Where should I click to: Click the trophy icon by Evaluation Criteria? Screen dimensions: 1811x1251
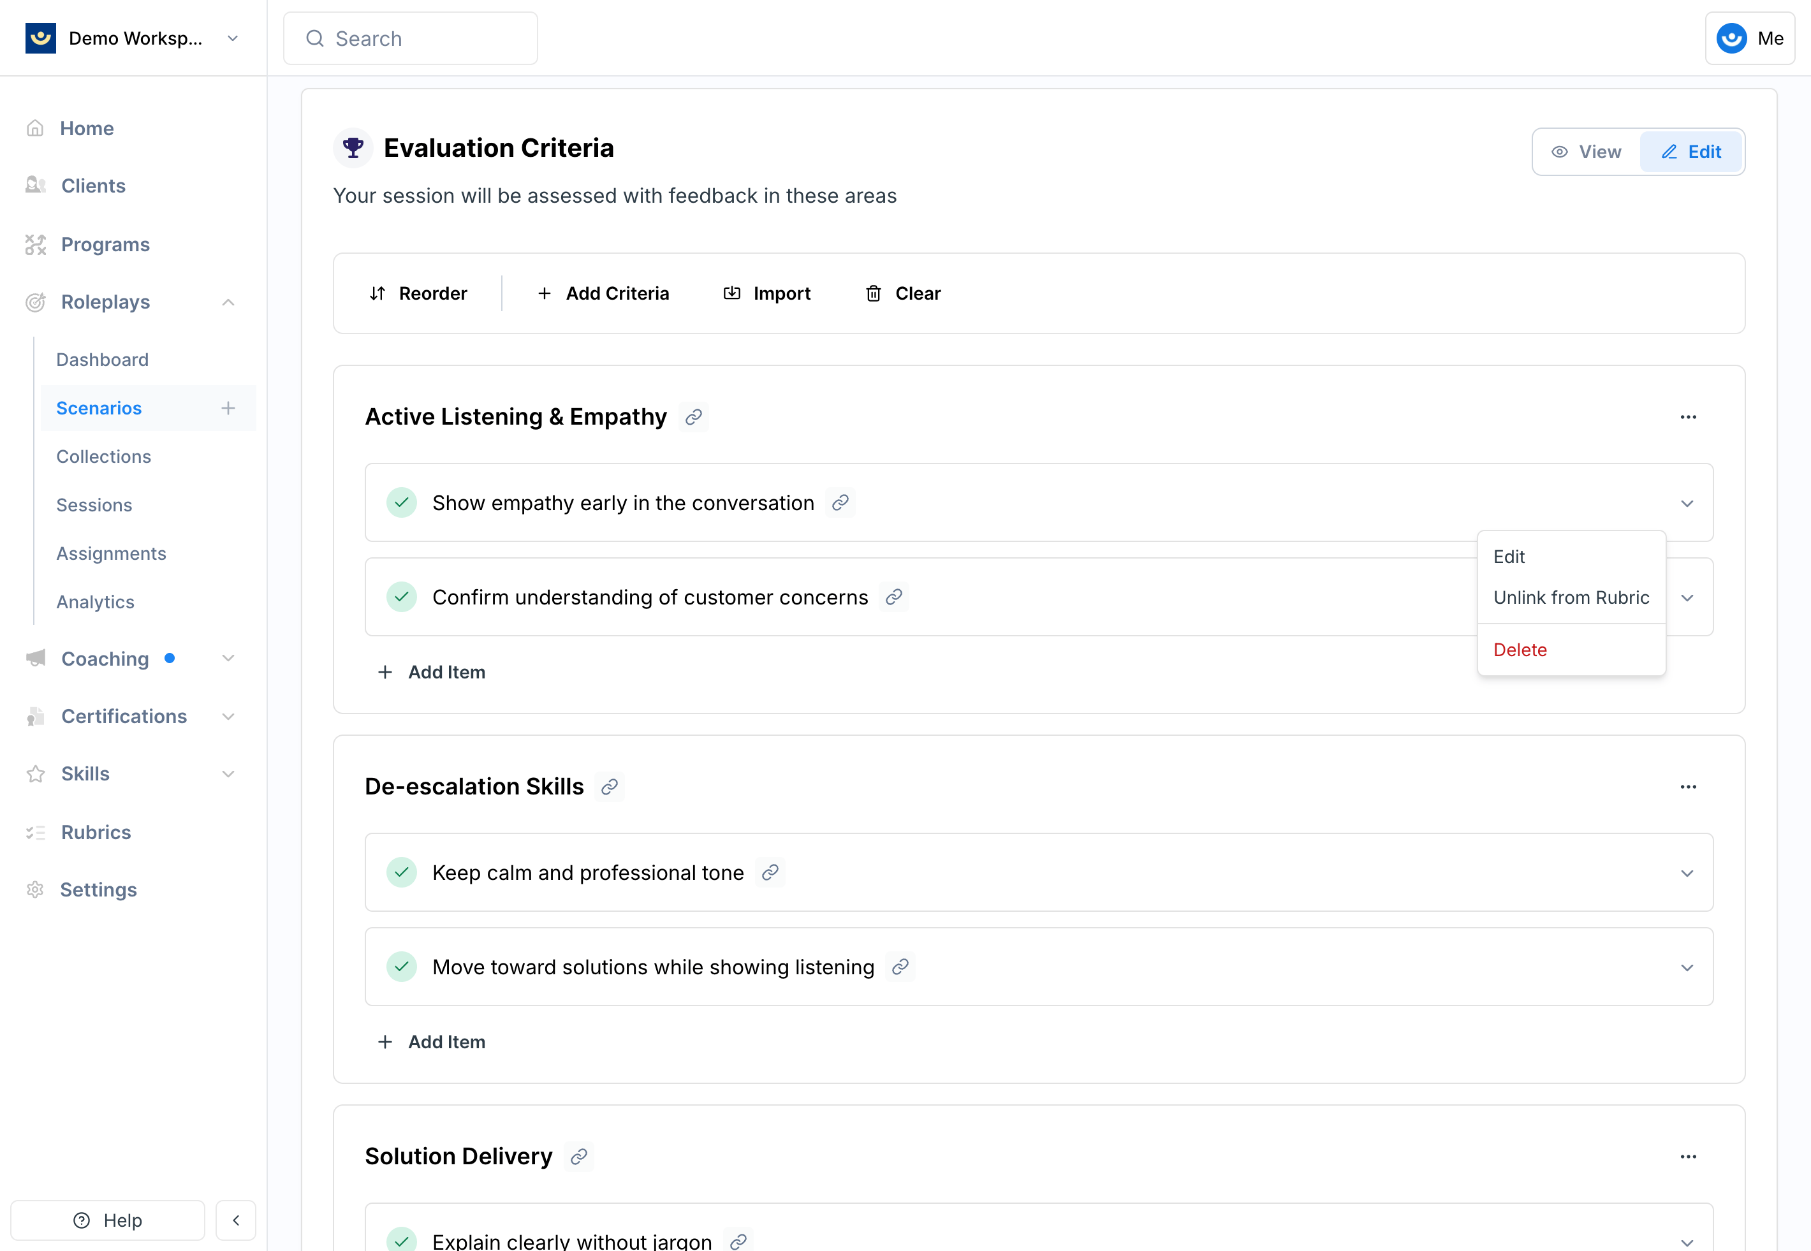point(353,147)
